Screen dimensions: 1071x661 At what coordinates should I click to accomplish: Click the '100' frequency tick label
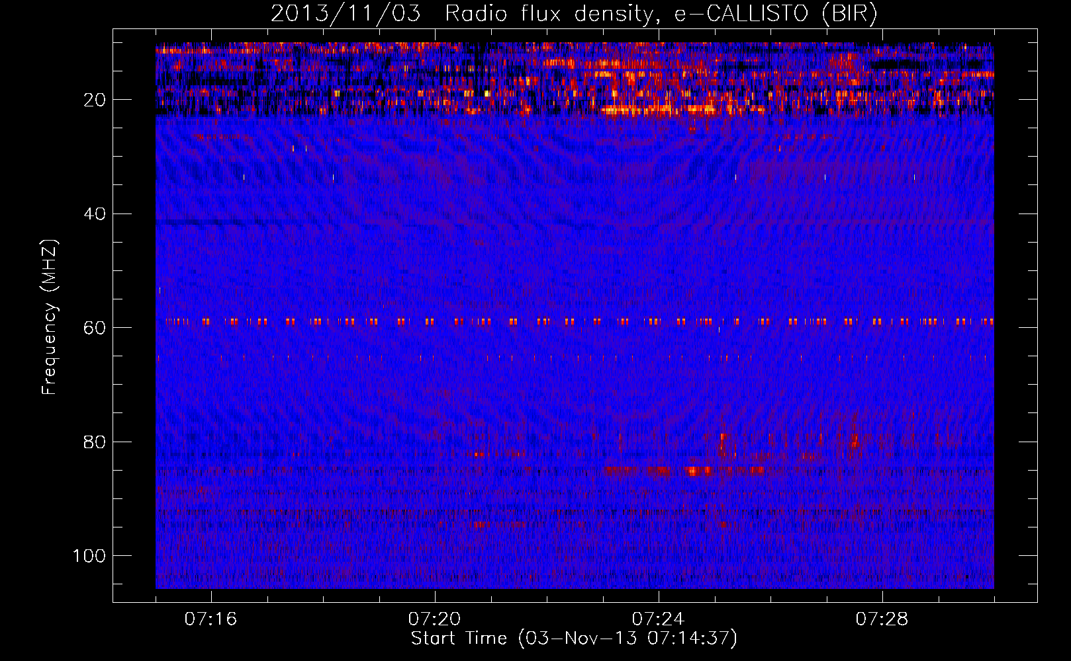pos(89,556)
